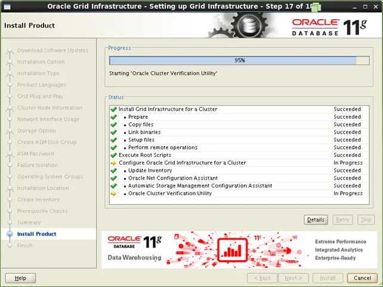Screen dimensions: 383x287
Task: Click 'Succeeded' status for Update Inventory
Action: tap(347, 171)
